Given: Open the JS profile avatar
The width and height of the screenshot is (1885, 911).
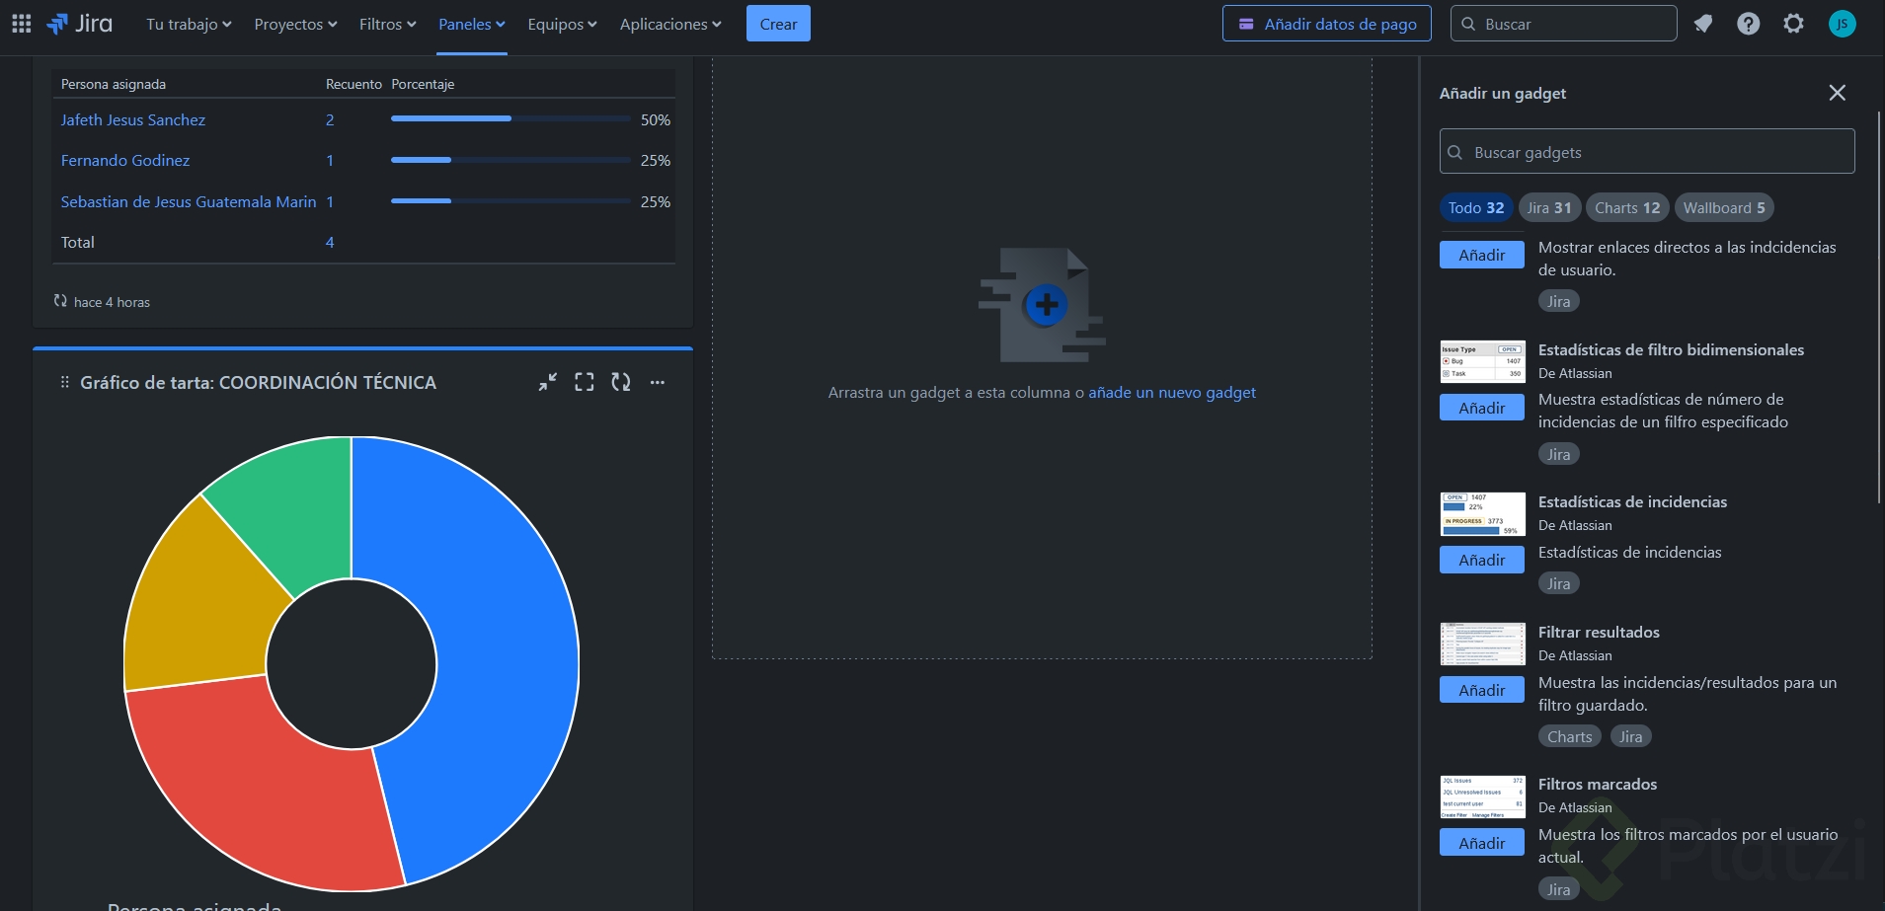Looking at the screenshot, I should [1843, 24].
